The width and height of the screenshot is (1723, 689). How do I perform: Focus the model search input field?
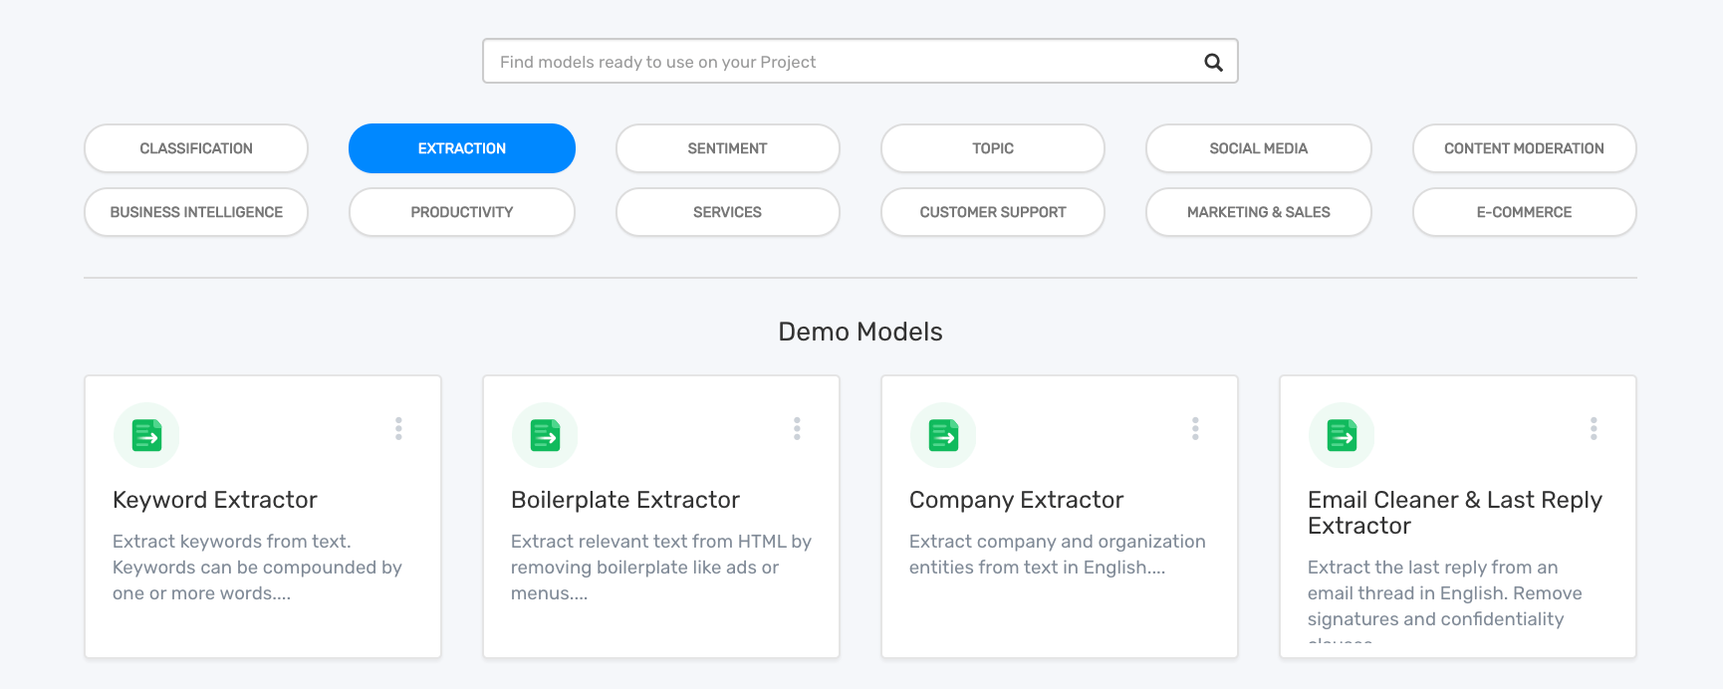point(837,62)
